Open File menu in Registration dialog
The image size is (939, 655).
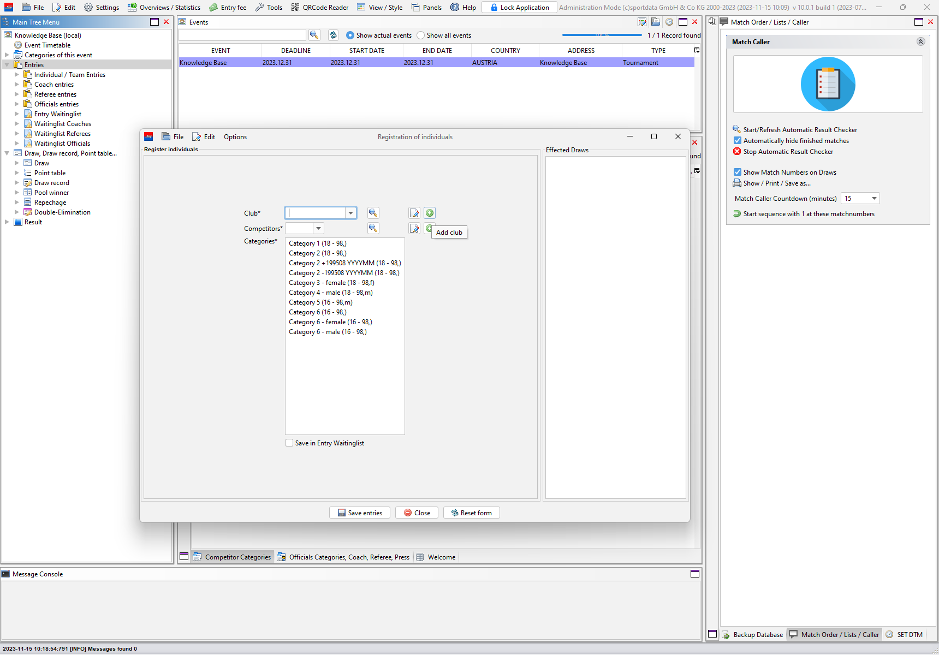click(173, 136)
